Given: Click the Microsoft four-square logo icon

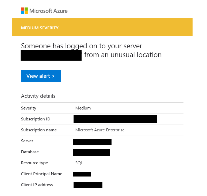Looking at the screenshot, I should pos(24,11).
